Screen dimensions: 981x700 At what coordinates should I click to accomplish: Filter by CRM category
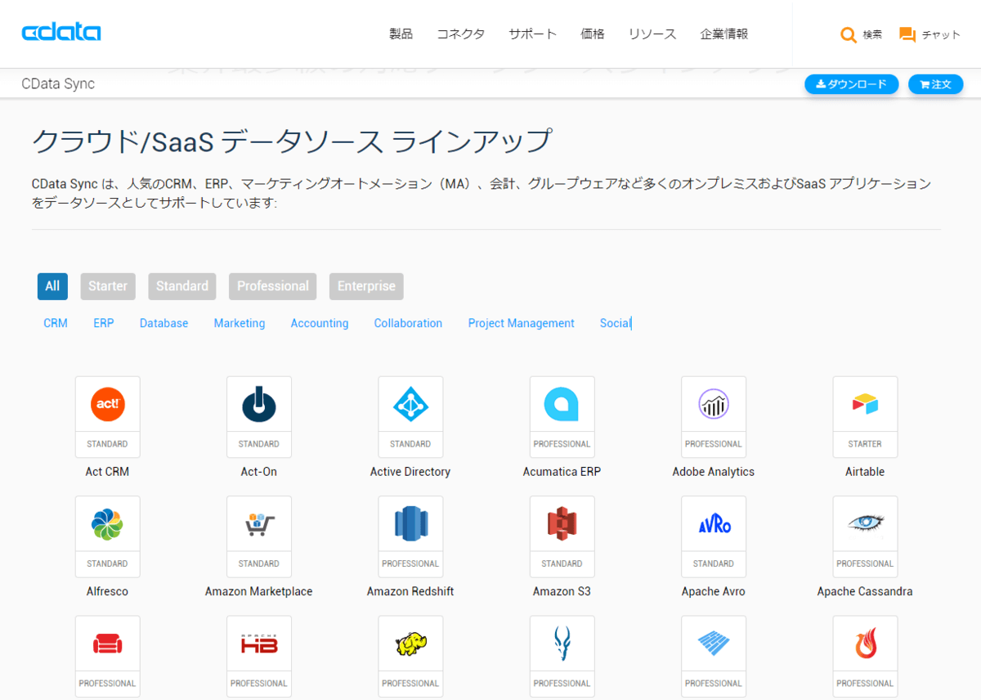[56, 323]
